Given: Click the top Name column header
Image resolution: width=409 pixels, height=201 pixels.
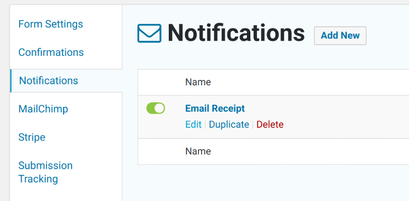Looking at the screenshot, I should [198, 82].
